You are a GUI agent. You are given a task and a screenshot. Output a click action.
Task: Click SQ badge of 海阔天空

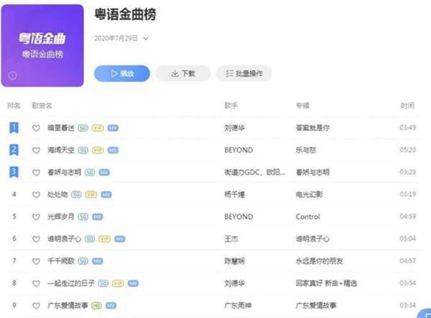tap(83, 150)
